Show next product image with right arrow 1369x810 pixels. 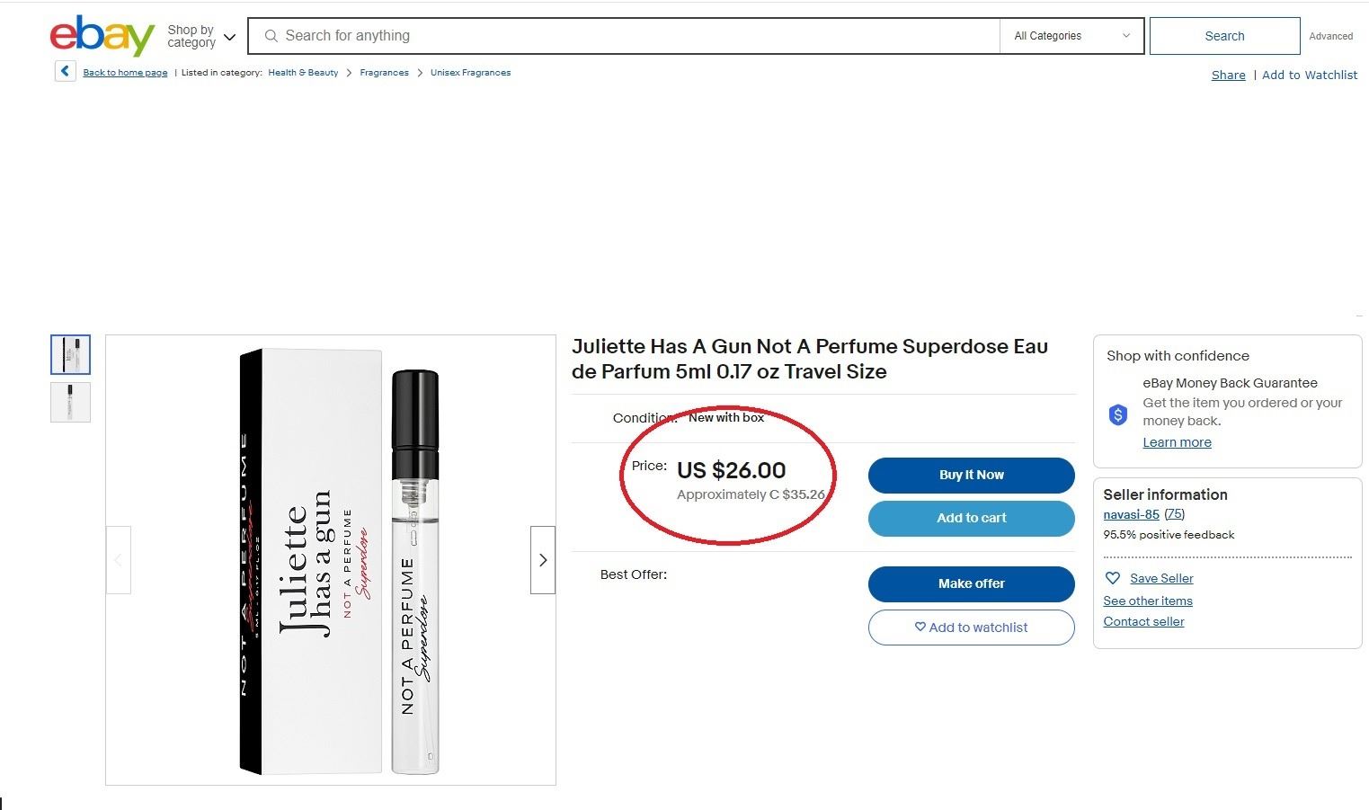click(543, 560)
